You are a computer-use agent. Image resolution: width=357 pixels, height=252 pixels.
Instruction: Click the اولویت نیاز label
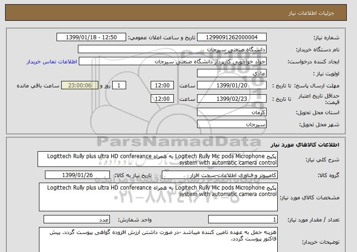(x=326, y=74)
